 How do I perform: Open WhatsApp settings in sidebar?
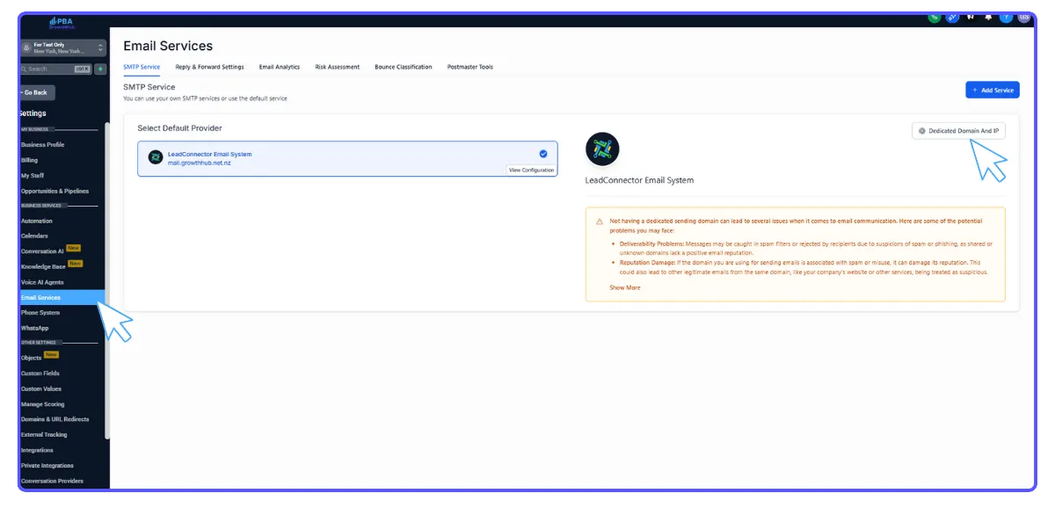(35, 328)
